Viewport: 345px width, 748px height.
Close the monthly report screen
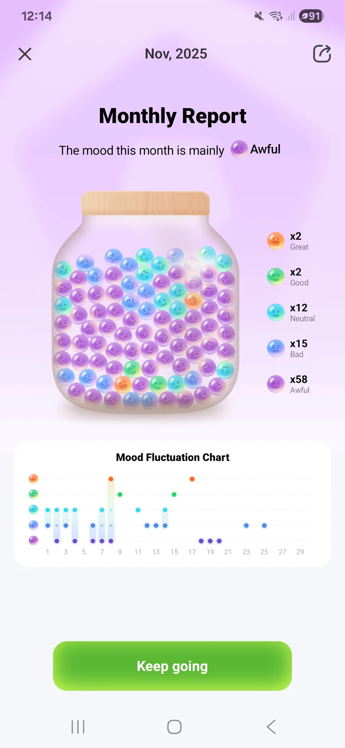[25, 54]
